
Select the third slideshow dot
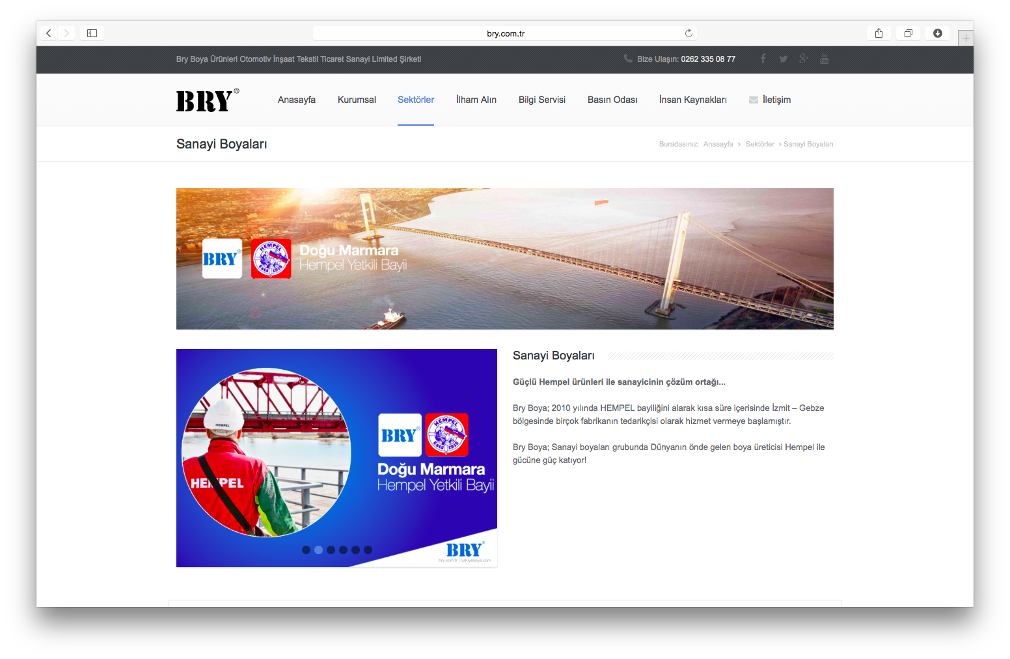(x=331, y=550)
